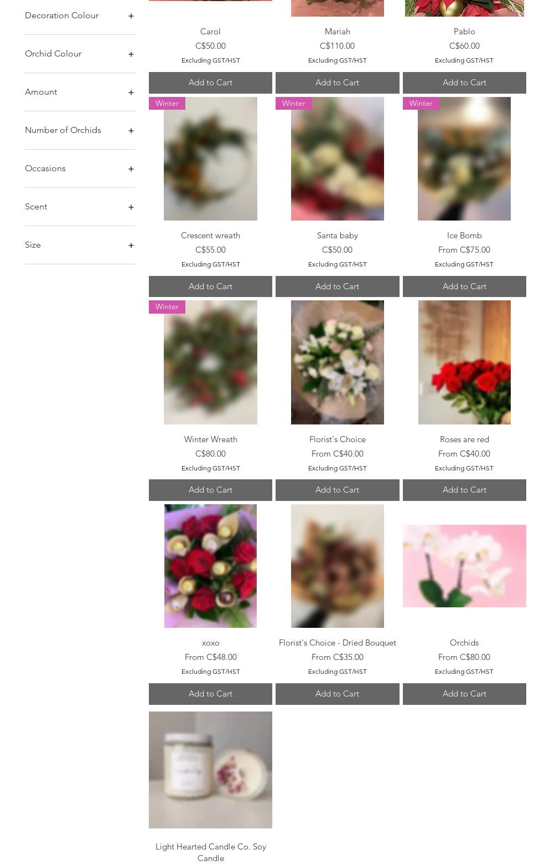Open the Occasions filter via plus icon
The image size is (534, 865).
click(131, 169)
